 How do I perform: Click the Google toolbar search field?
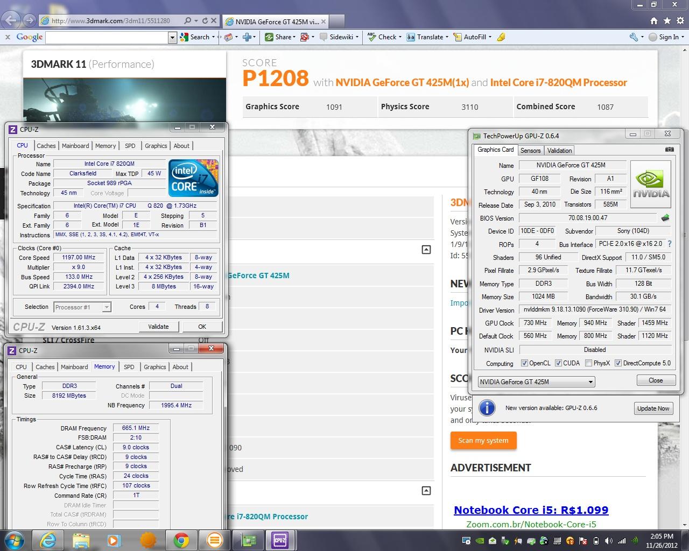pos(107,37)
